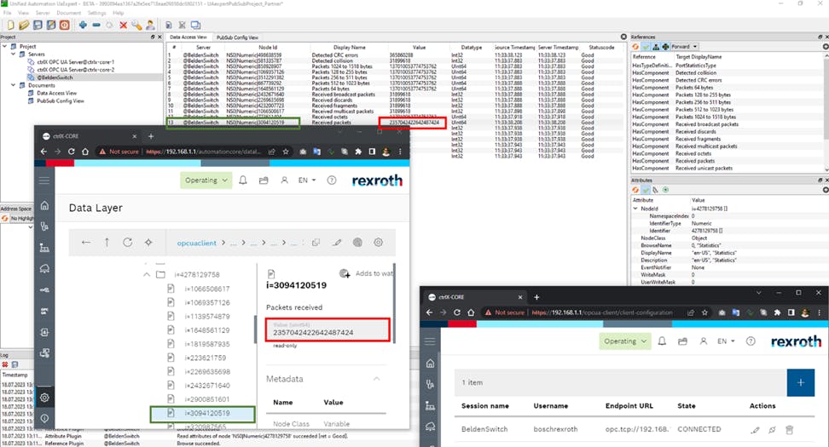Select @BeldenSwitch server in project tree

pos(55,77)
